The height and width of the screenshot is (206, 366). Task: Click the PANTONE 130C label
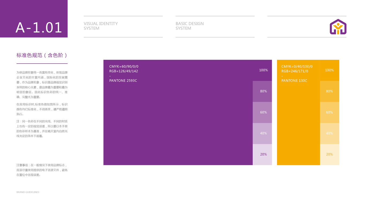click(294, 80)
